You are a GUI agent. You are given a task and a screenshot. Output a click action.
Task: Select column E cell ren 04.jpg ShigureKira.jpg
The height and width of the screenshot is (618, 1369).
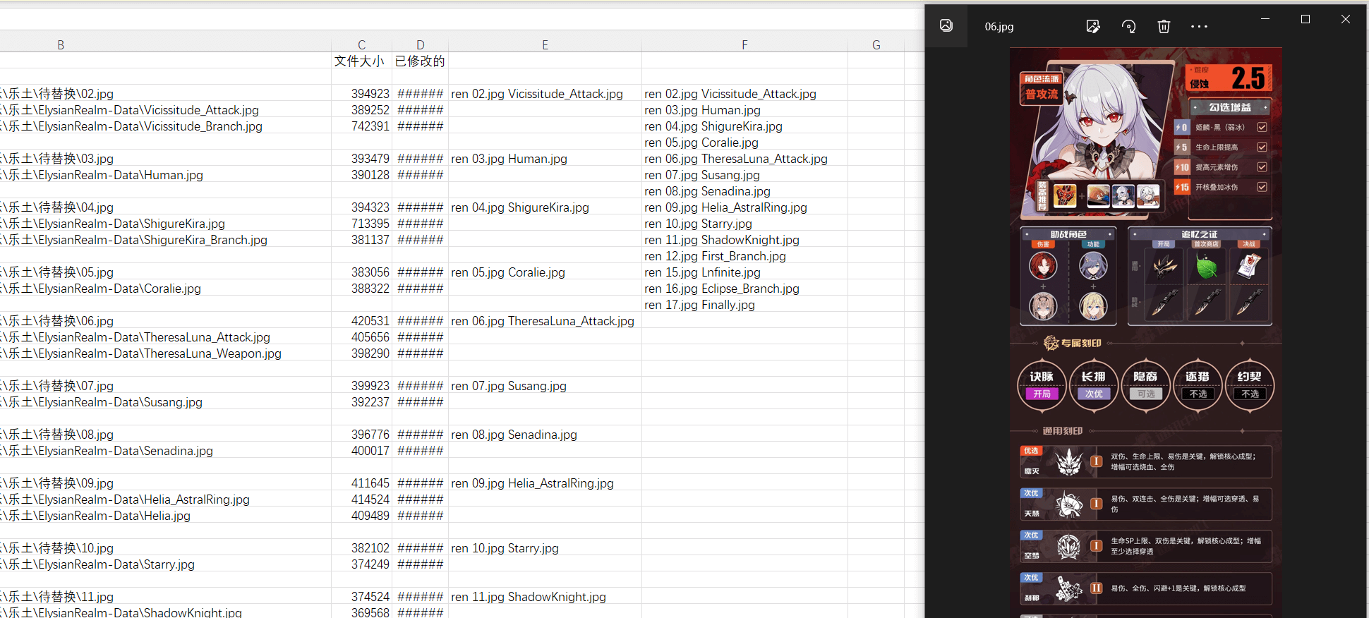click(x=545, y=207)
